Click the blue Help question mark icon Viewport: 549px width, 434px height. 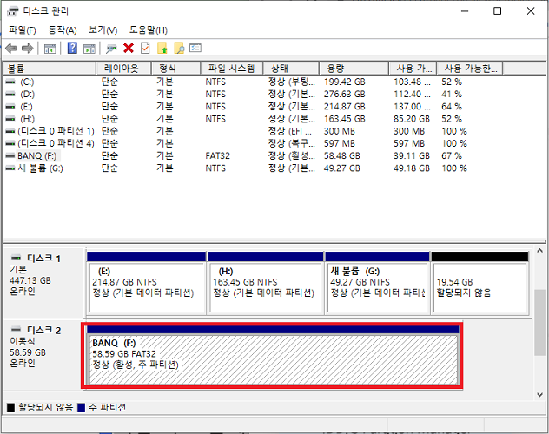point(72,49)
